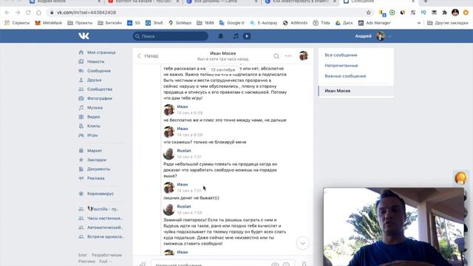This screenshot has width=473, height=266.
Task: Open Реклама in left sidebar
Action: point(95,178)
